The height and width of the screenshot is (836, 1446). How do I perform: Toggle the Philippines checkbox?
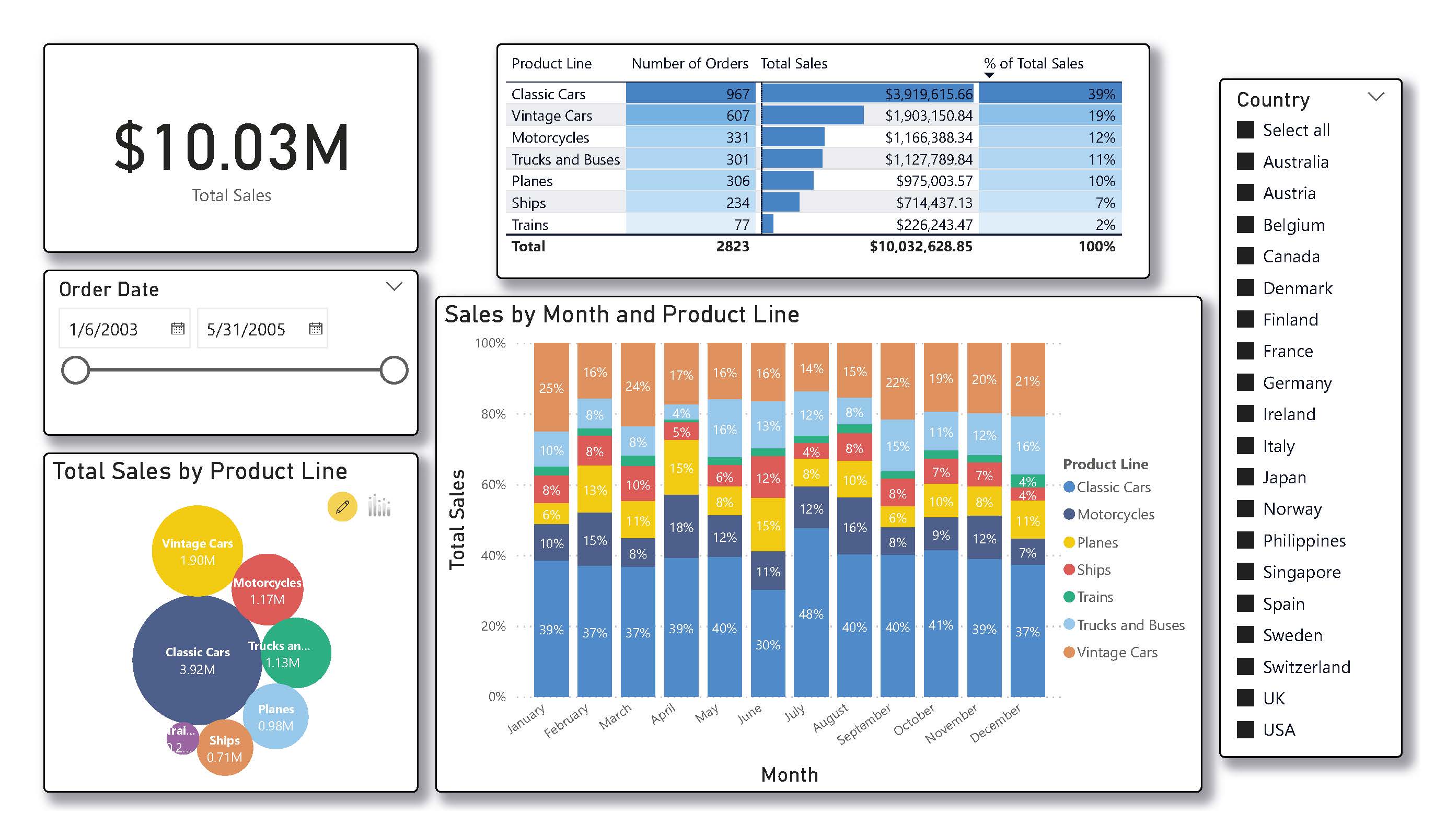(x=1245, y=540)
